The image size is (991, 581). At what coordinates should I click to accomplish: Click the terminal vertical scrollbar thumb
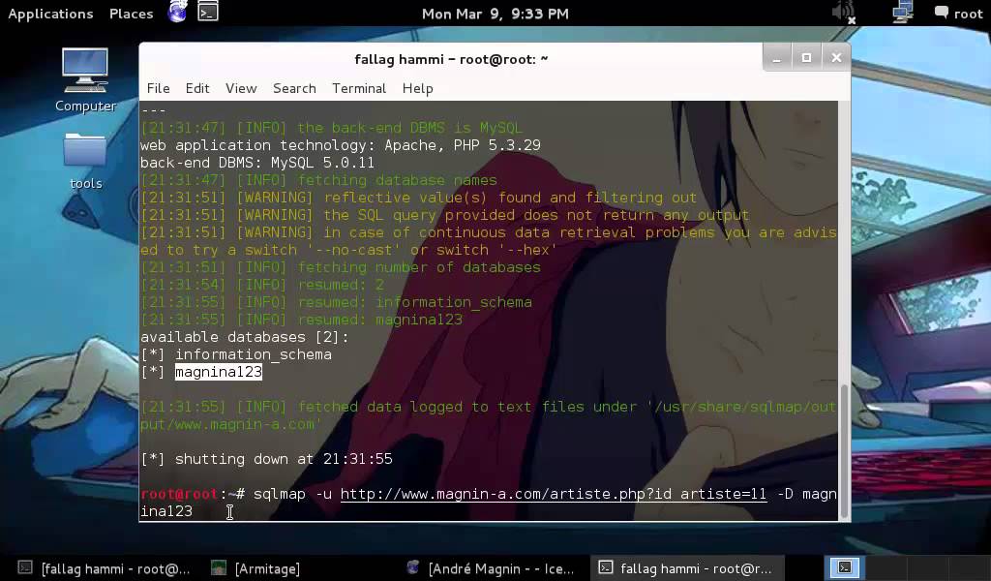[844, 451]
